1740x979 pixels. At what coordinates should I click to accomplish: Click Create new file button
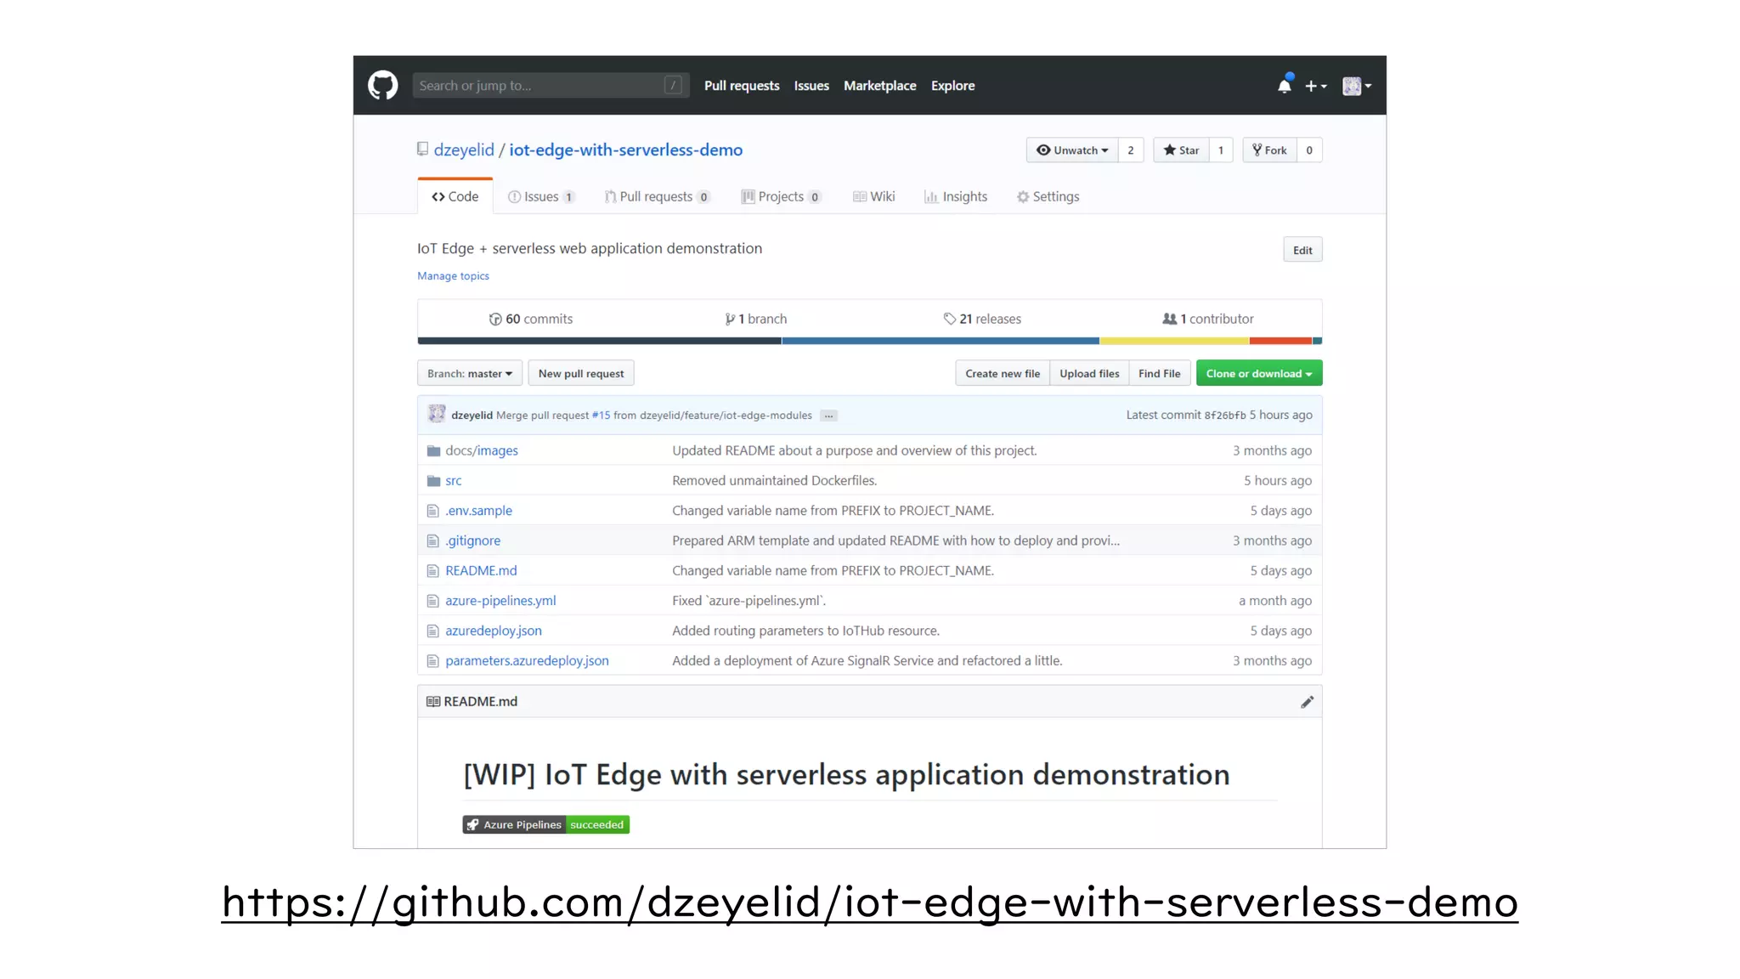coord(1003,373)
